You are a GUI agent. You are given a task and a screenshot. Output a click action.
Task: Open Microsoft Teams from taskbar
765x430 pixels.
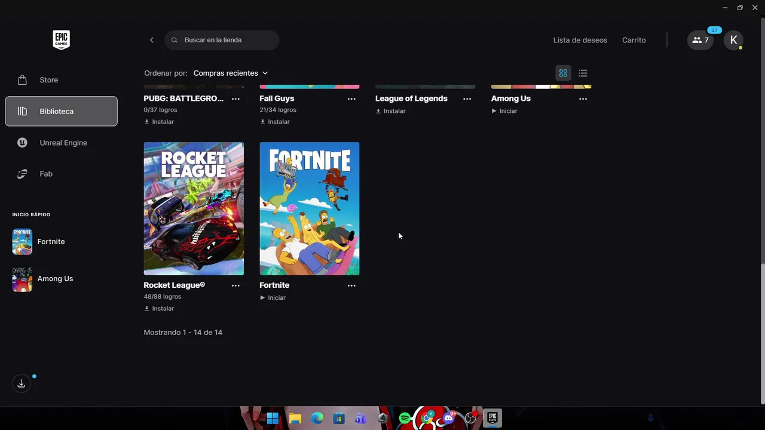click(x=360, y=418)
